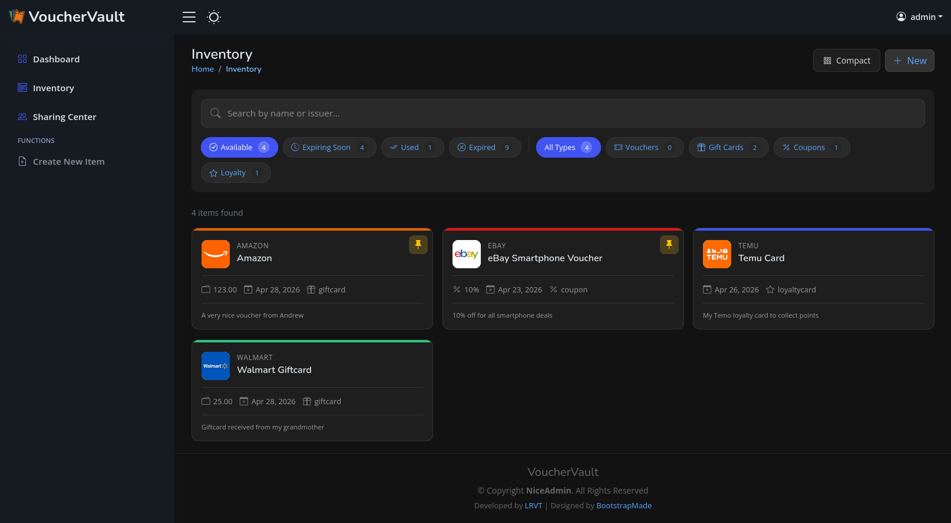Click the LRVT footer link

(x=533, y=506)
